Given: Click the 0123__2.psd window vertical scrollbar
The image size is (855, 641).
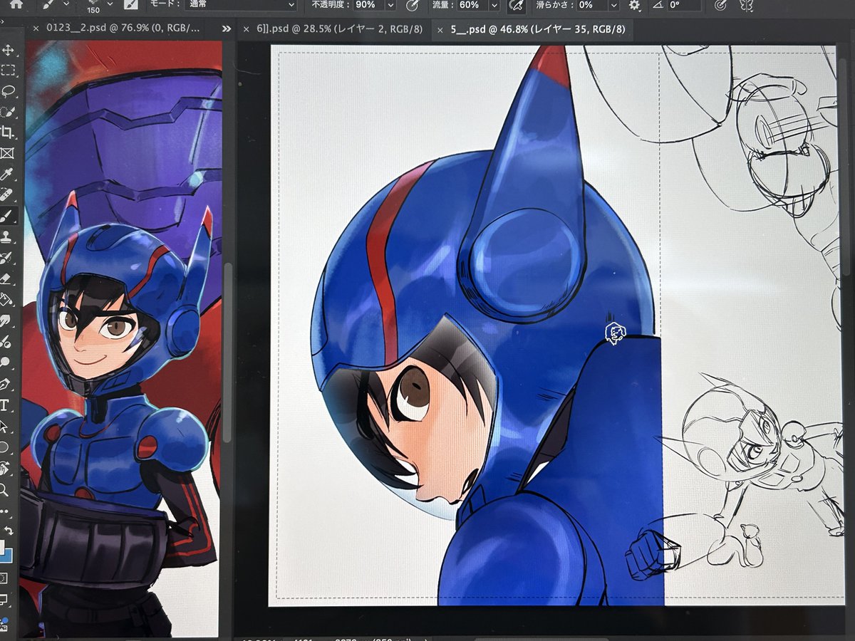Looking at the screenshot, I should point(227,353).
